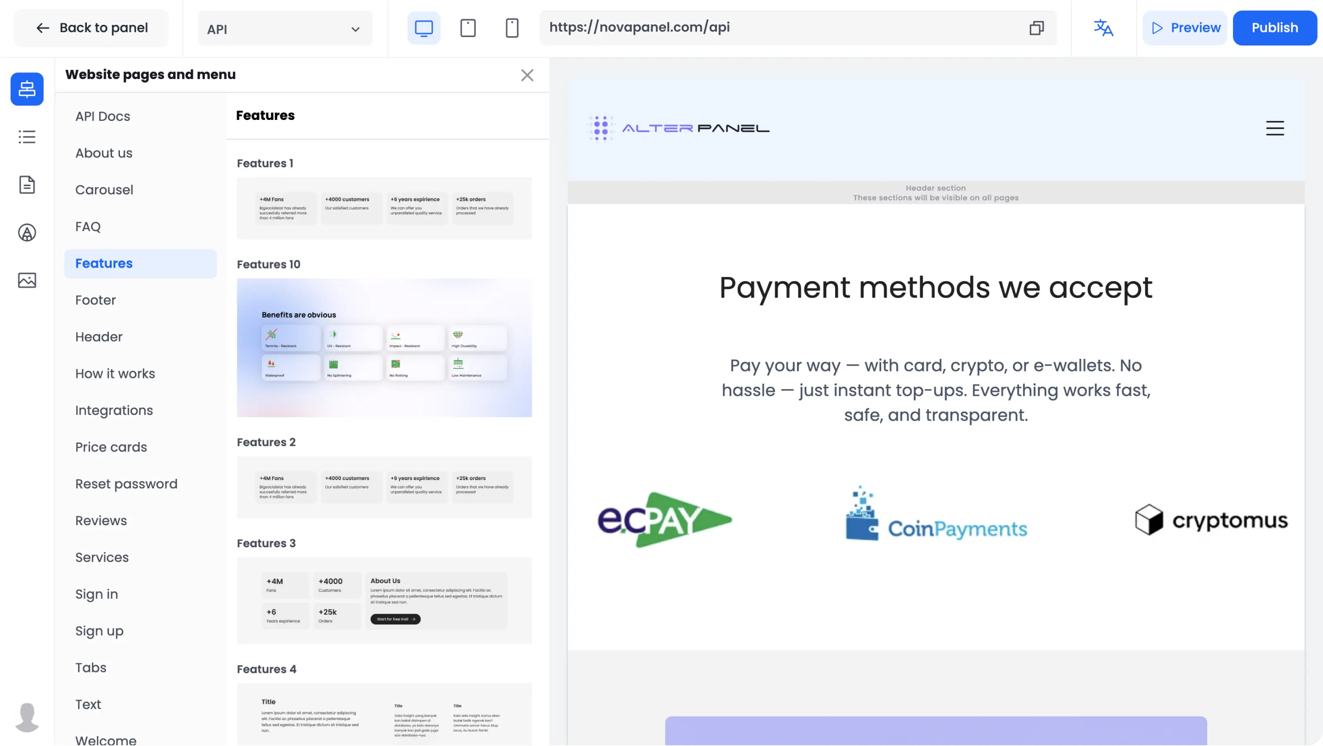This screenshot has width=1323, height=746.
Task: Select the Welcome category
Action: coord(140,739)
